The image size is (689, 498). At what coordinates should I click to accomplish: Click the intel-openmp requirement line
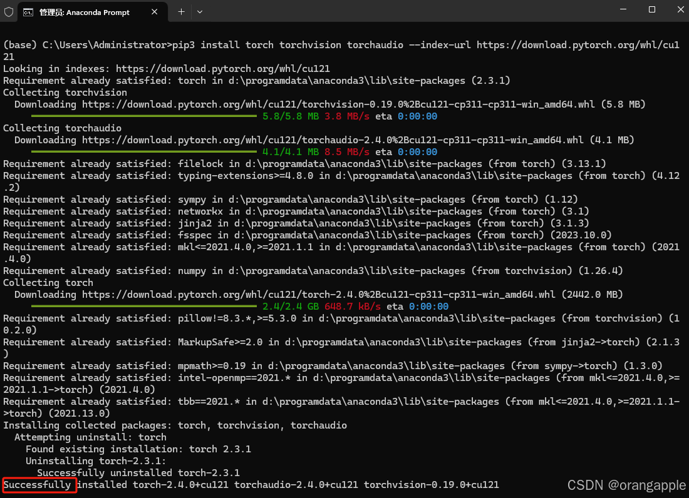coord(341,384)
